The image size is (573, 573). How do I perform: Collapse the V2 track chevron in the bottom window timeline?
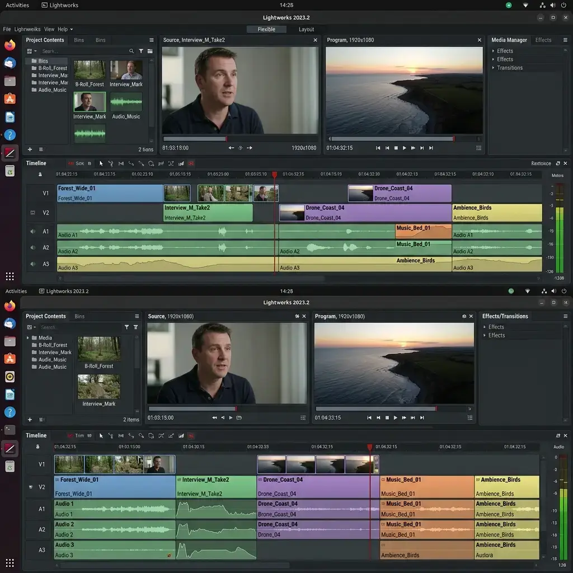point(31,487)
